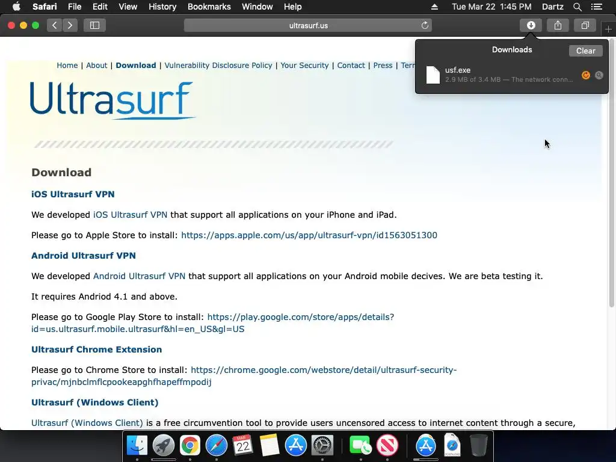Click the usf.exe file icon
Screen dimensions: 616x462
(x=433, y=75)
